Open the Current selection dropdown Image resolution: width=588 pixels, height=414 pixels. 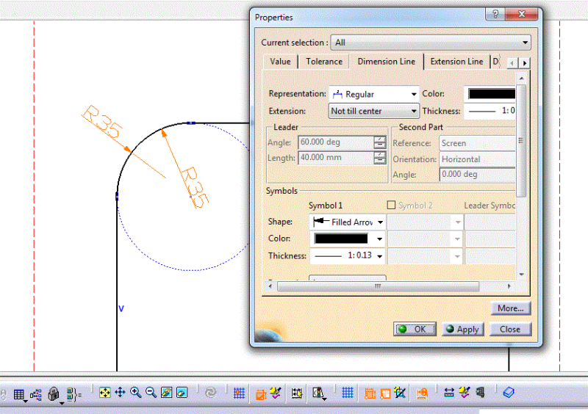click(431, 43)
